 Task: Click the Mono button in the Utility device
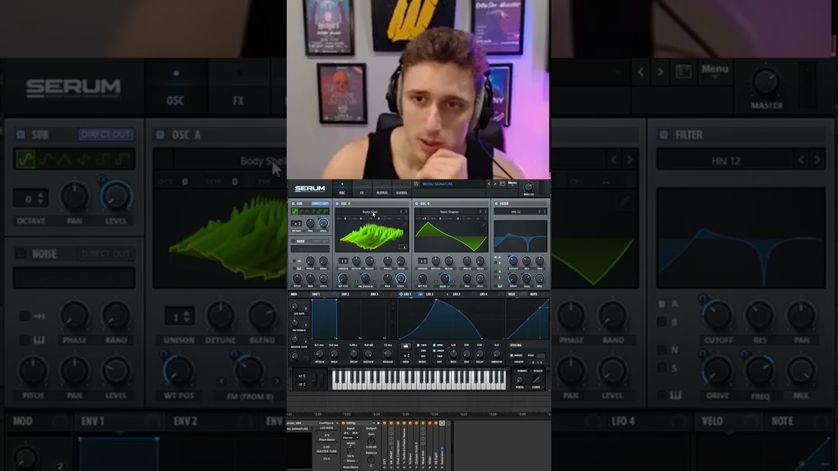coord(351,461)
